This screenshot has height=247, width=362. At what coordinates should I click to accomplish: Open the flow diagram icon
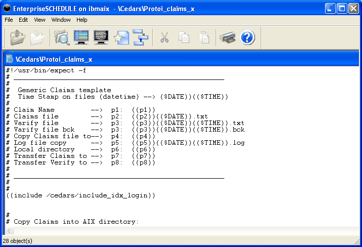tap(141, 37)
